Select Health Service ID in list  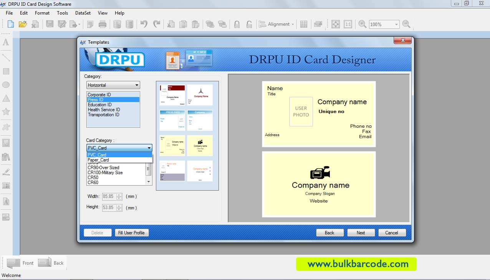pyautogui.click(x=113, y=110)
